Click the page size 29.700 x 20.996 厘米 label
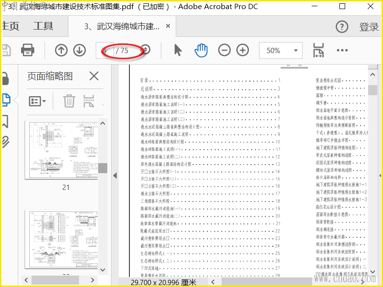Screen dimensions: 383x287 pos(163,282)
